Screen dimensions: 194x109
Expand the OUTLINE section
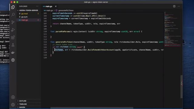pos(23,101)
